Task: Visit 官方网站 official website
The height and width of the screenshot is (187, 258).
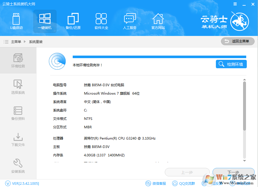Action: tap(158, 21)
